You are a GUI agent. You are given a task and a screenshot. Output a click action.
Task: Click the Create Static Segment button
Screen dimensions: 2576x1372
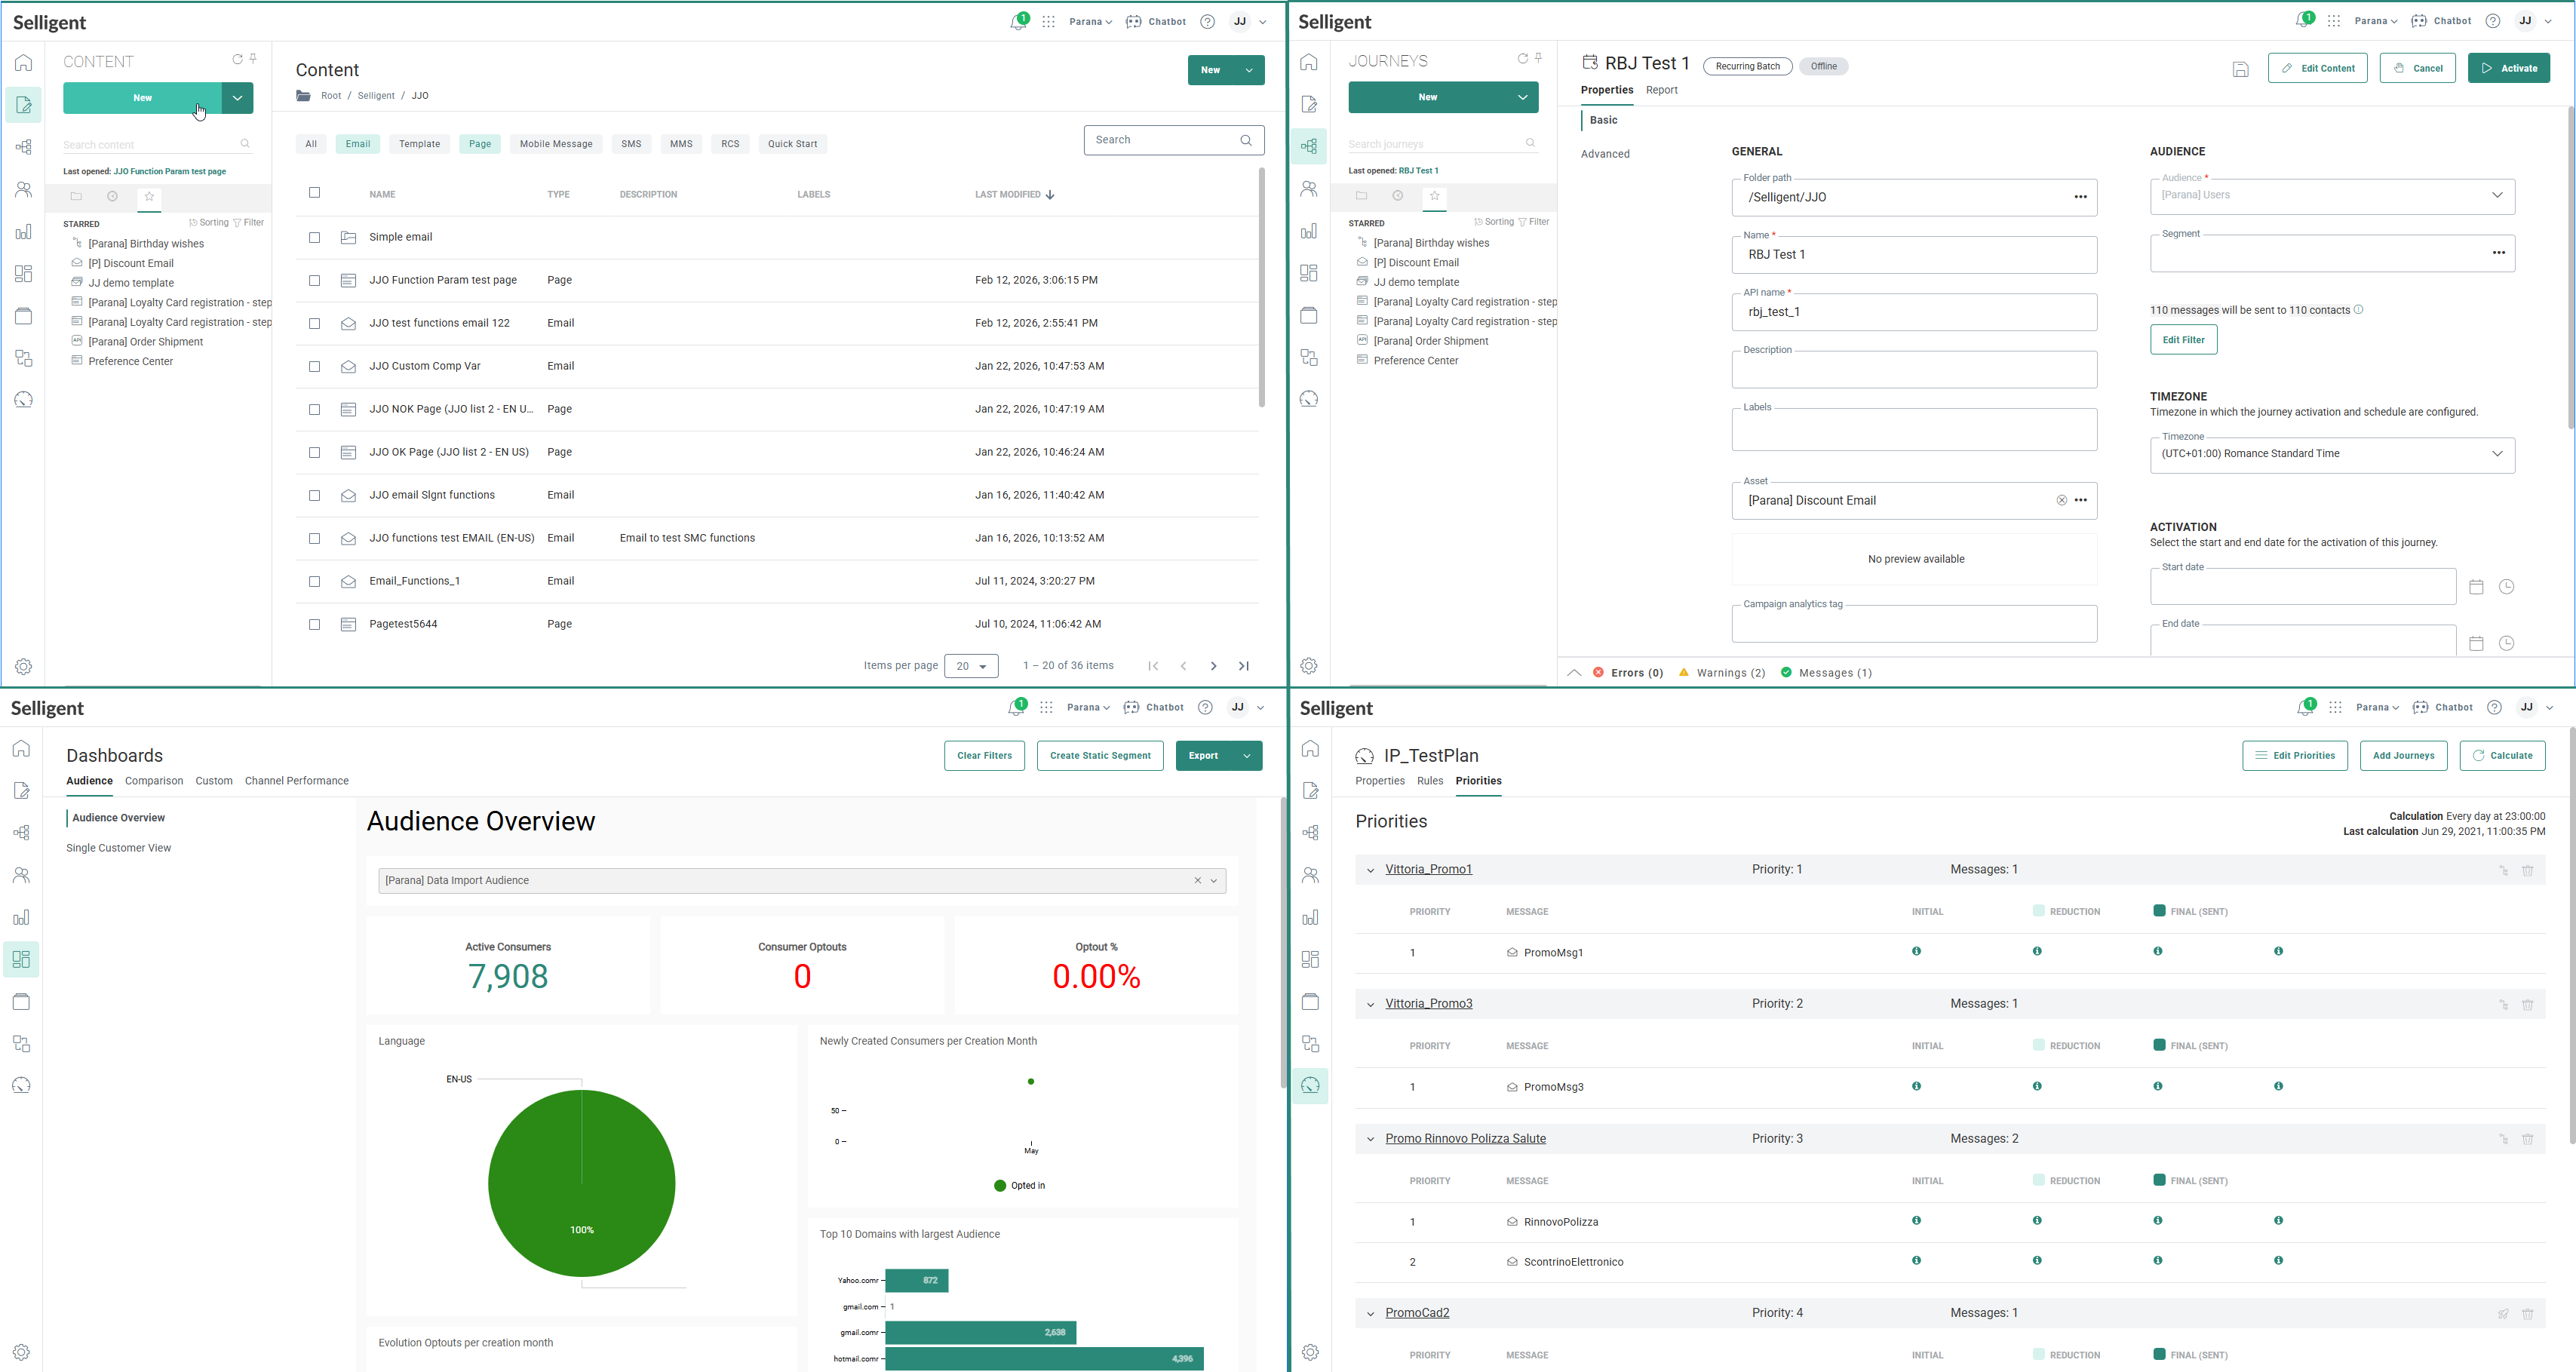click(x=1099, y=756)
